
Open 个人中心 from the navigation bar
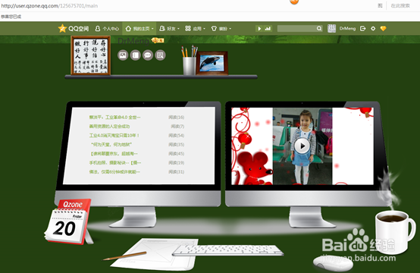(x=107, y=29)
